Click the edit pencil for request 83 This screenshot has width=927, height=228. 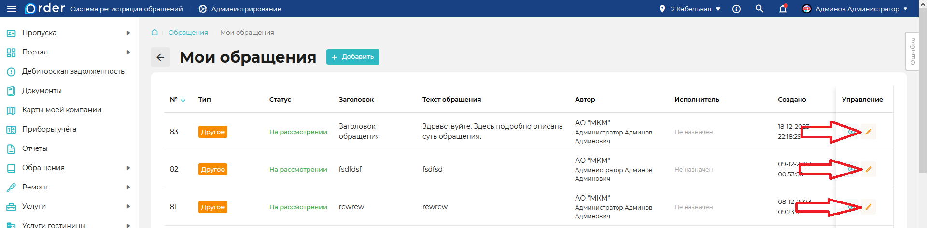pos(868,132)
